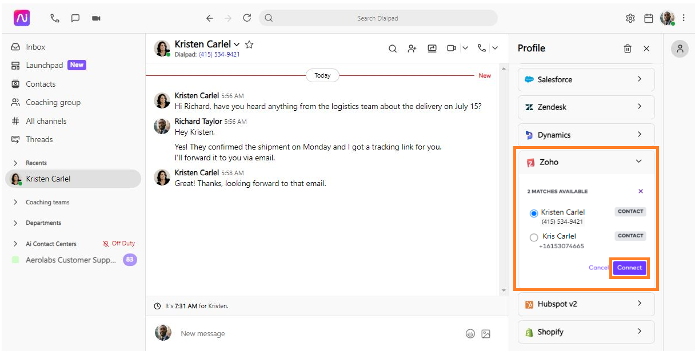This screenshot has height=351, width=695.
Task: Click the user avatar in top bar
Action: 668,18
